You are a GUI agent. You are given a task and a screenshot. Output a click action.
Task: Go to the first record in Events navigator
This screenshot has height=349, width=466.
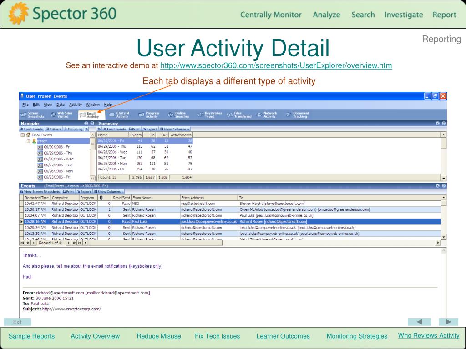tap(22, 243)
